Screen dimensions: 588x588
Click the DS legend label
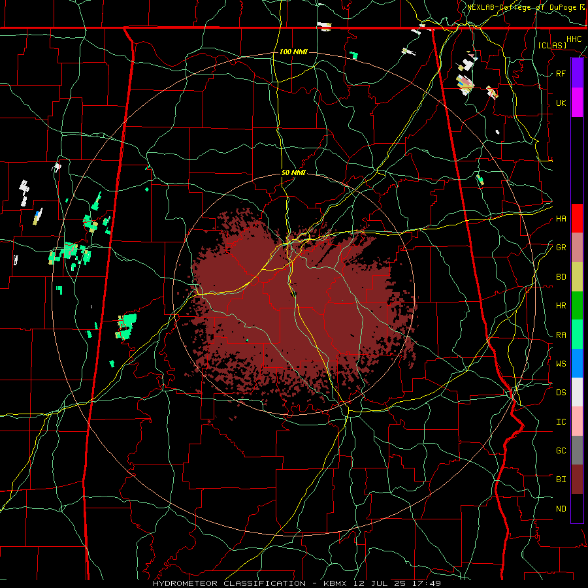pyautogui.click(x=561, y=393)
